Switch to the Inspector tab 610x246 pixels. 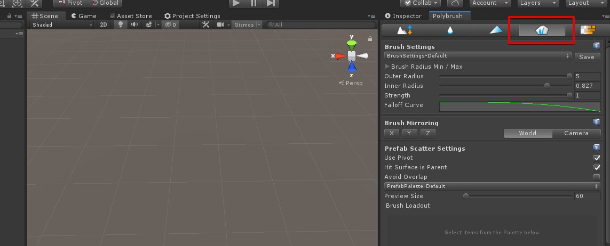(403, 16)
